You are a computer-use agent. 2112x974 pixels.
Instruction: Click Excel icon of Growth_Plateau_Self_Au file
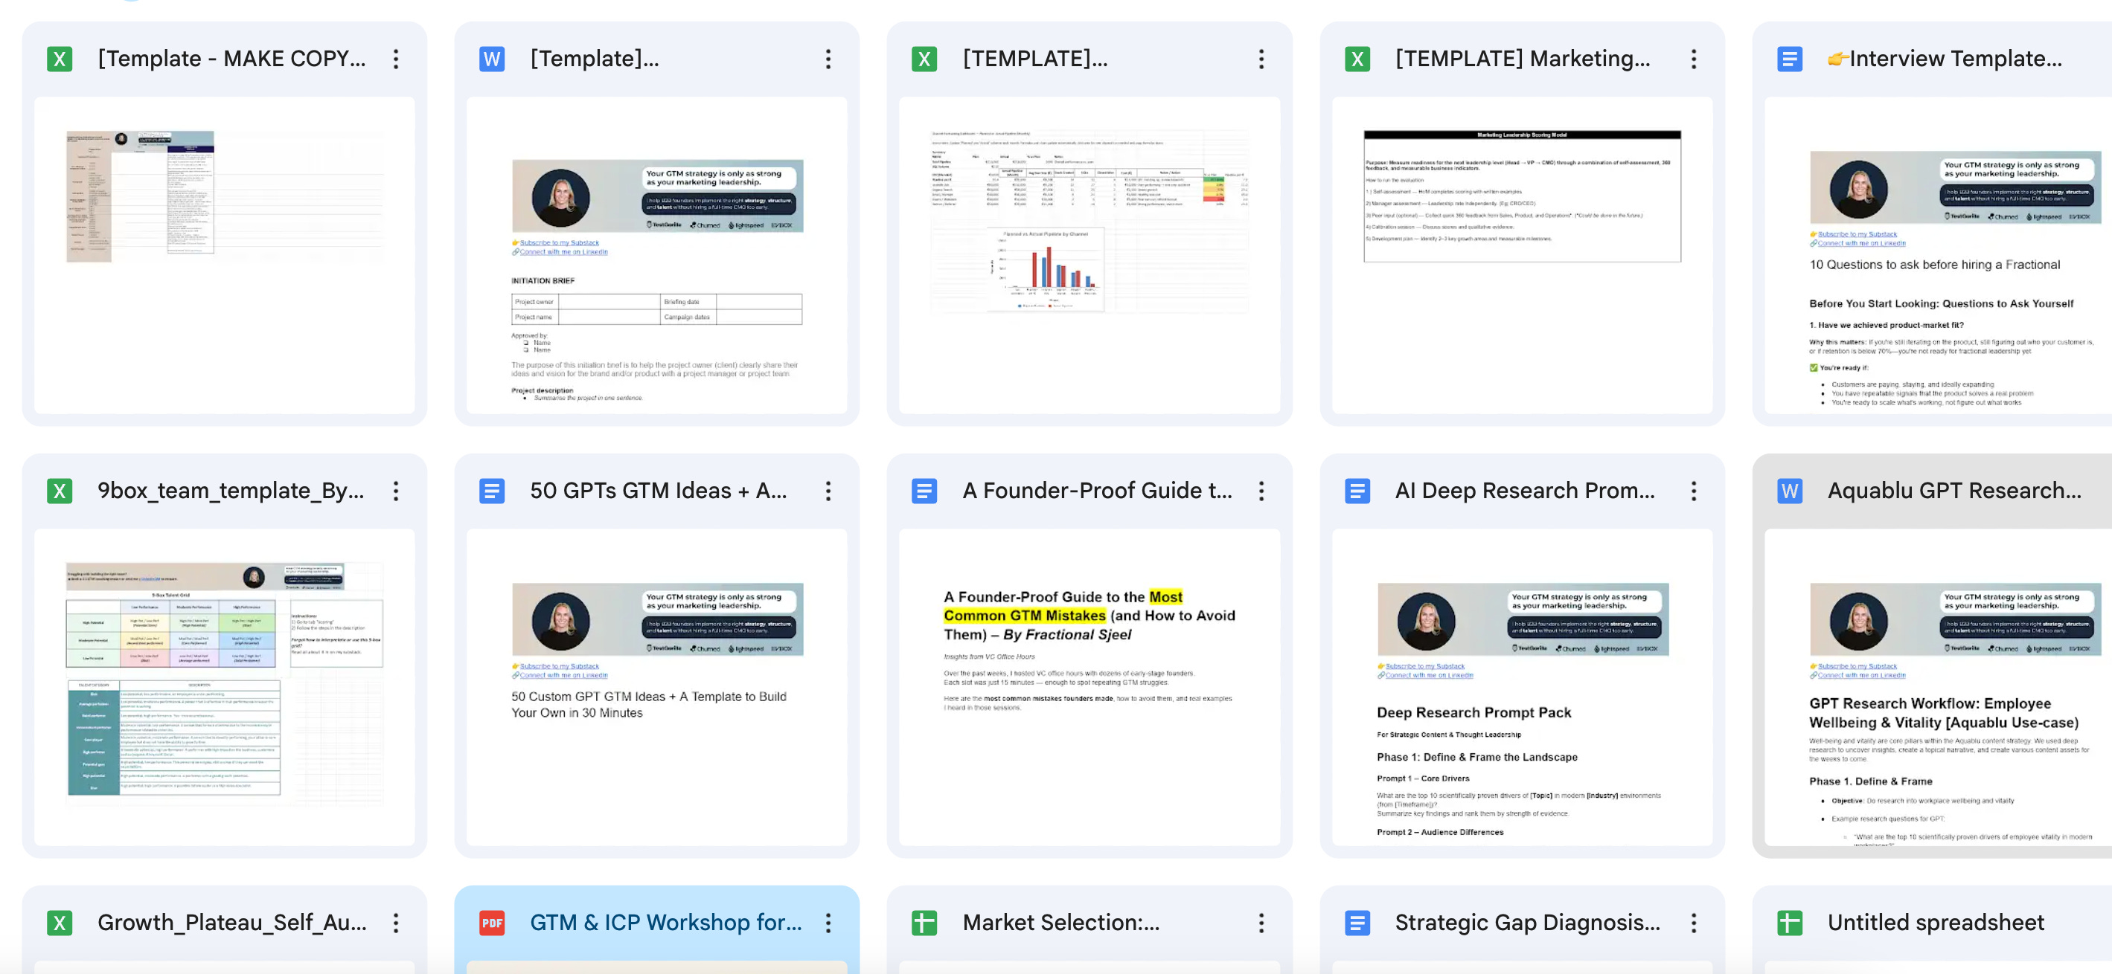pos(59,923)
